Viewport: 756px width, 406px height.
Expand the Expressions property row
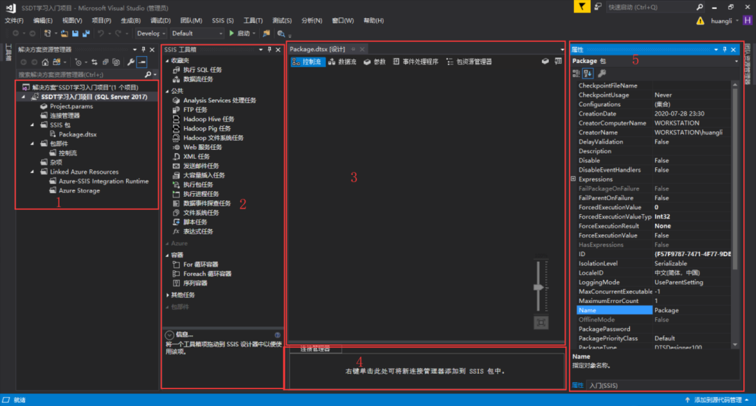tap(573, 179)
